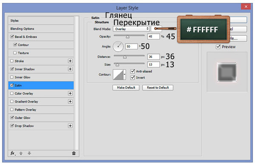Open the Blend Mode Overlay dropdown
255x165 pixels.
click(131, 29)
